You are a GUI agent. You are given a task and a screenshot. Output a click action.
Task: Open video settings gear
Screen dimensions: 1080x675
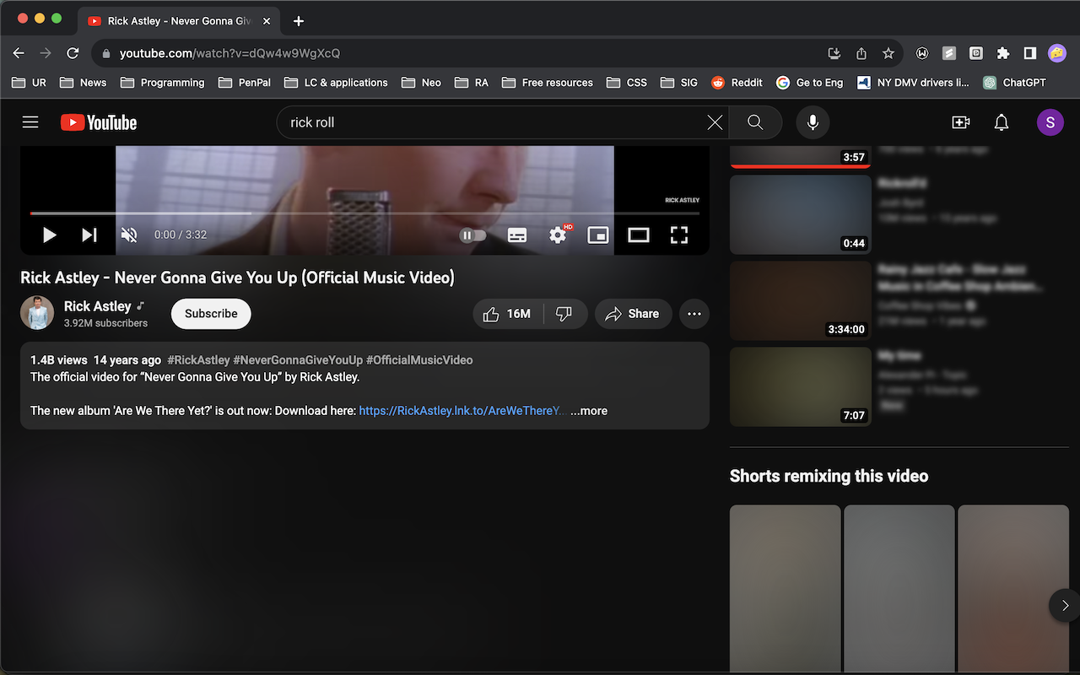558,235
